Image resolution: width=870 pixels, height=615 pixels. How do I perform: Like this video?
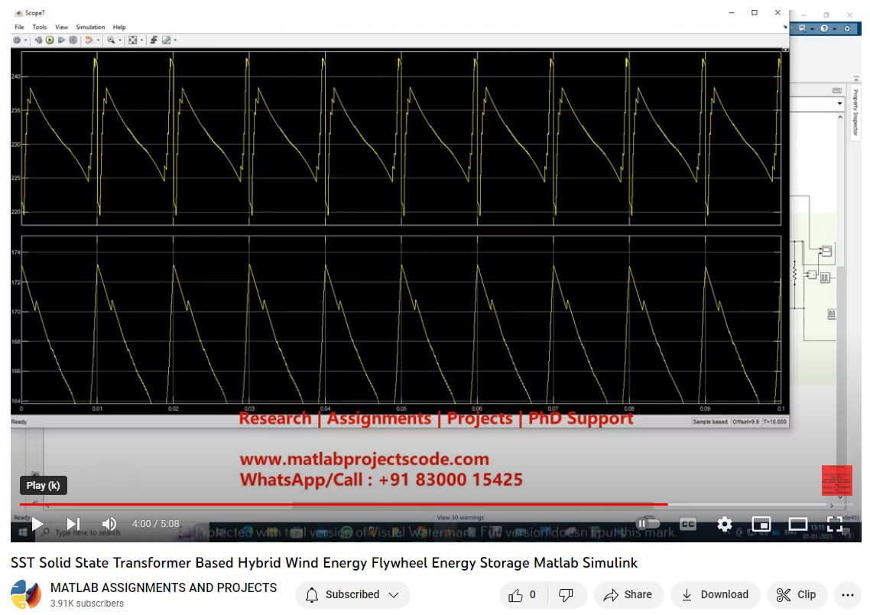click(523, 595)
